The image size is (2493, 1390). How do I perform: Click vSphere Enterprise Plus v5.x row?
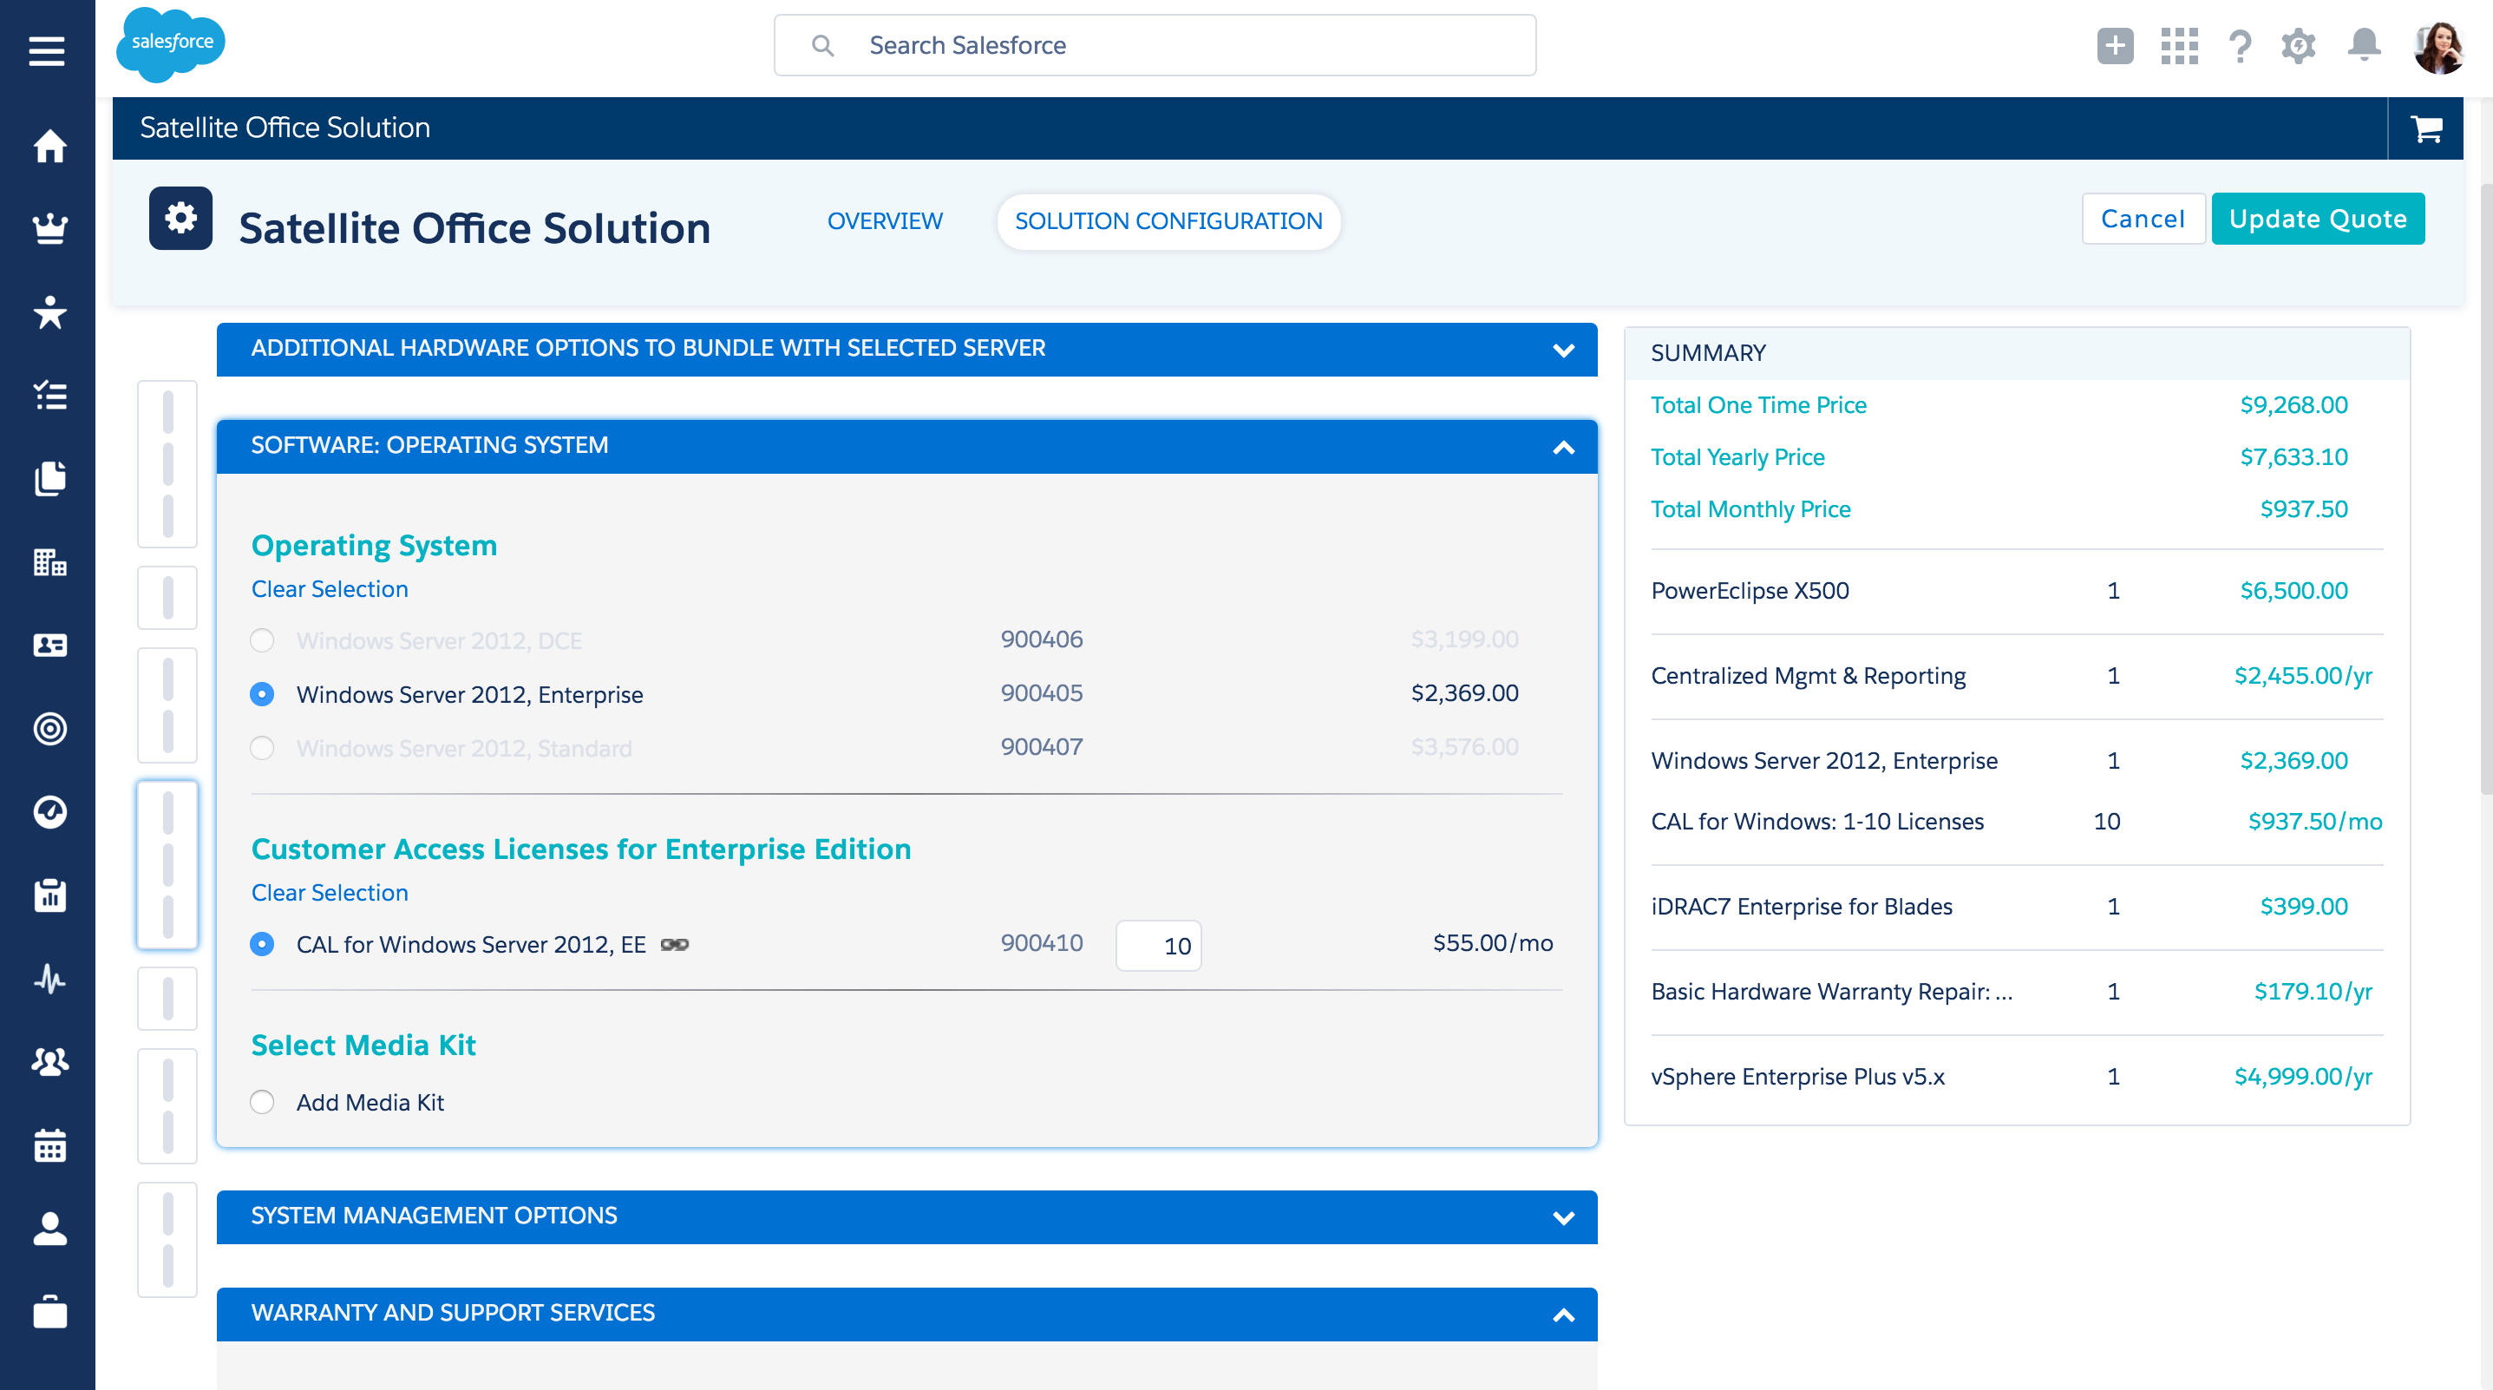[x=2017, y=1078]
